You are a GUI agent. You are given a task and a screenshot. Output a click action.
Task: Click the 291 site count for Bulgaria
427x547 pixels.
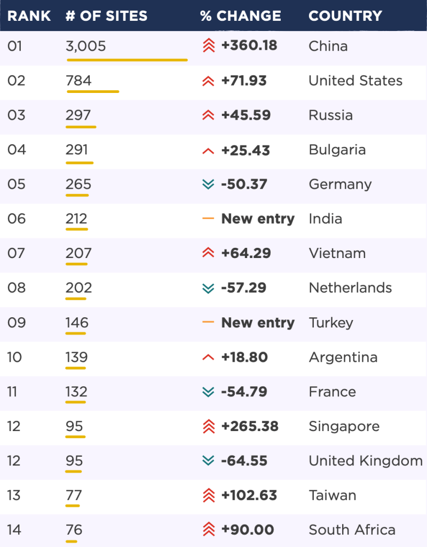click(77, 150)
